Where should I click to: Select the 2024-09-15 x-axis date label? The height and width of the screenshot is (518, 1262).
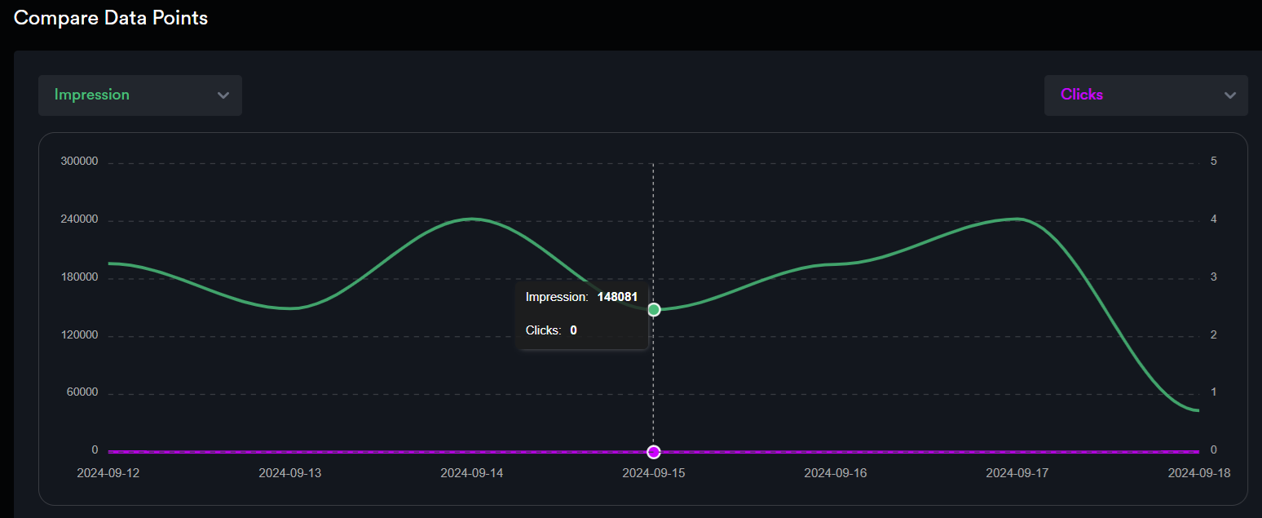coord(654,473)
